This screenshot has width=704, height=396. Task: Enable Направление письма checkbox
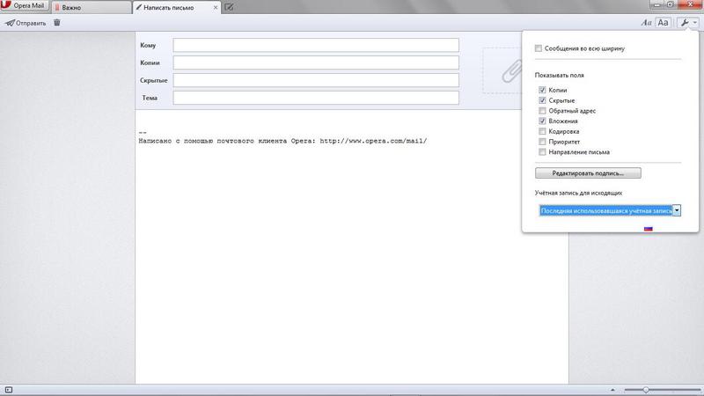point(542,151)
